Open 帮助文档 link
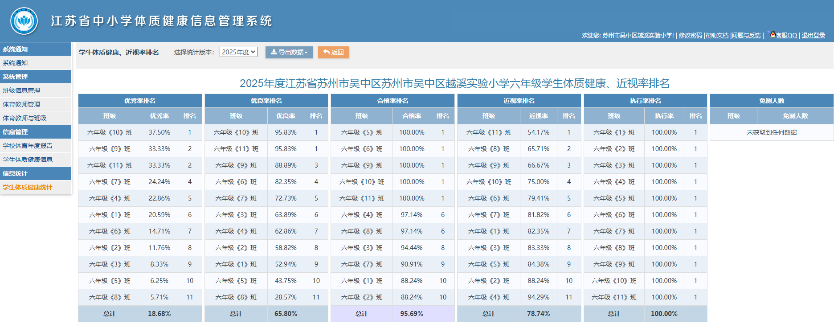Viewport: 834px width, 328px height. click(717, 35)
